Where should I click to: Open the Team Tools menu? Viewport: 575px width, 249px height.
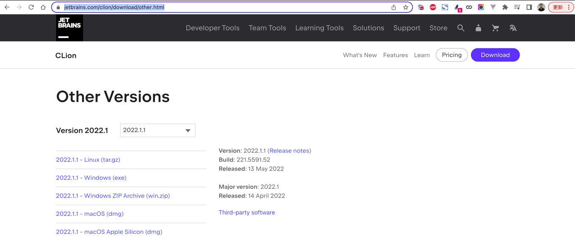tap(267, 28)
